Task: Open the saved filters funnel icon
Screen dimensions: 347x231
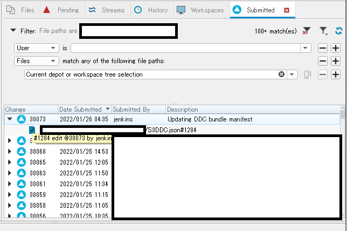Action: (x=323, y=31)
